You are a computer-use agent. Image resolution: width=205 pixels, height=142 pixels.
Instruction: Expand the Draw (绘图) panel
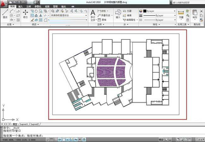(10, 25)
